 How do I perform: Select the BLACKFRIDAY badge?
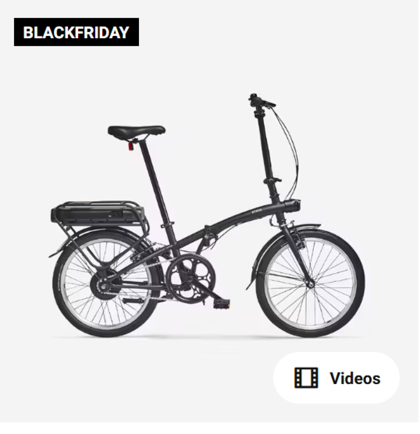[76, 32]
